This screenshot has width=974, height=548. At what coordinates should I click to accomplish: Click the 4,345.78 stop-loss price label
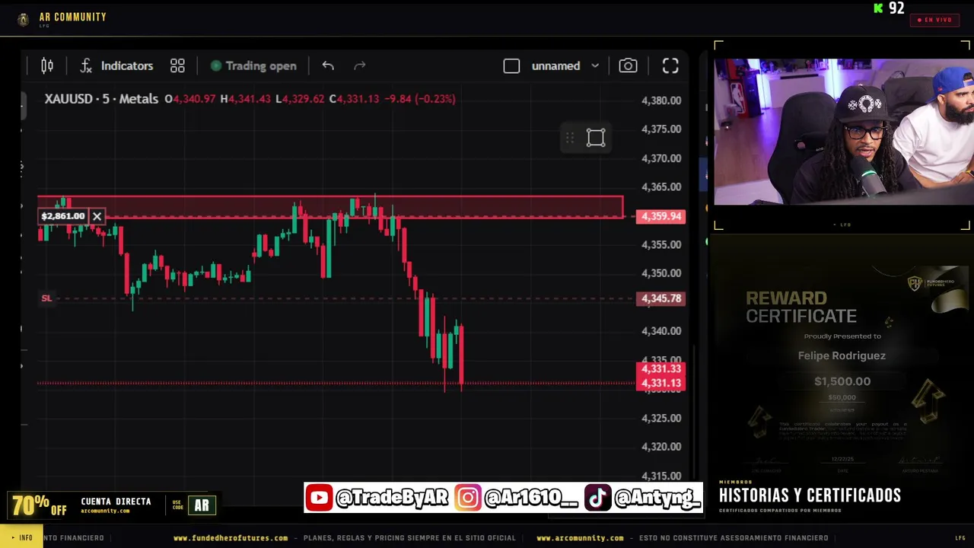coord(661,298)
